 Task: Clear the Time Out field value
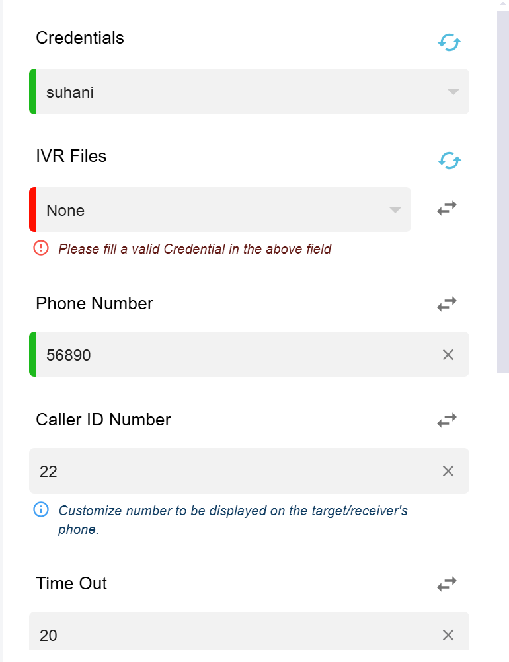click(448, 634)
